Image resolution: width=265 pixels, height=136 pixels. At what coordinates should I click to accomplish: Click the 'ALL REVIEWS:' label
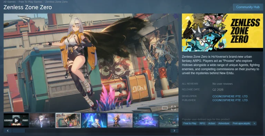(190, 84)
